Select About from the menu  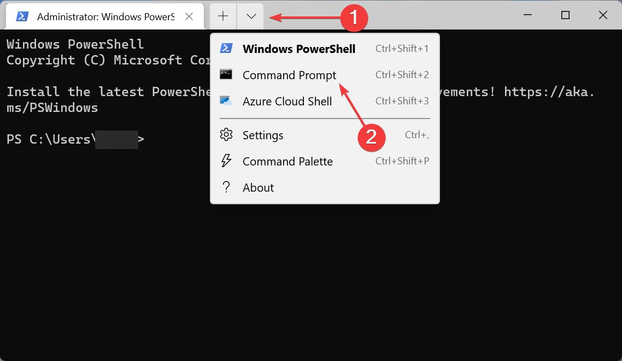click(x=258, y=187)
